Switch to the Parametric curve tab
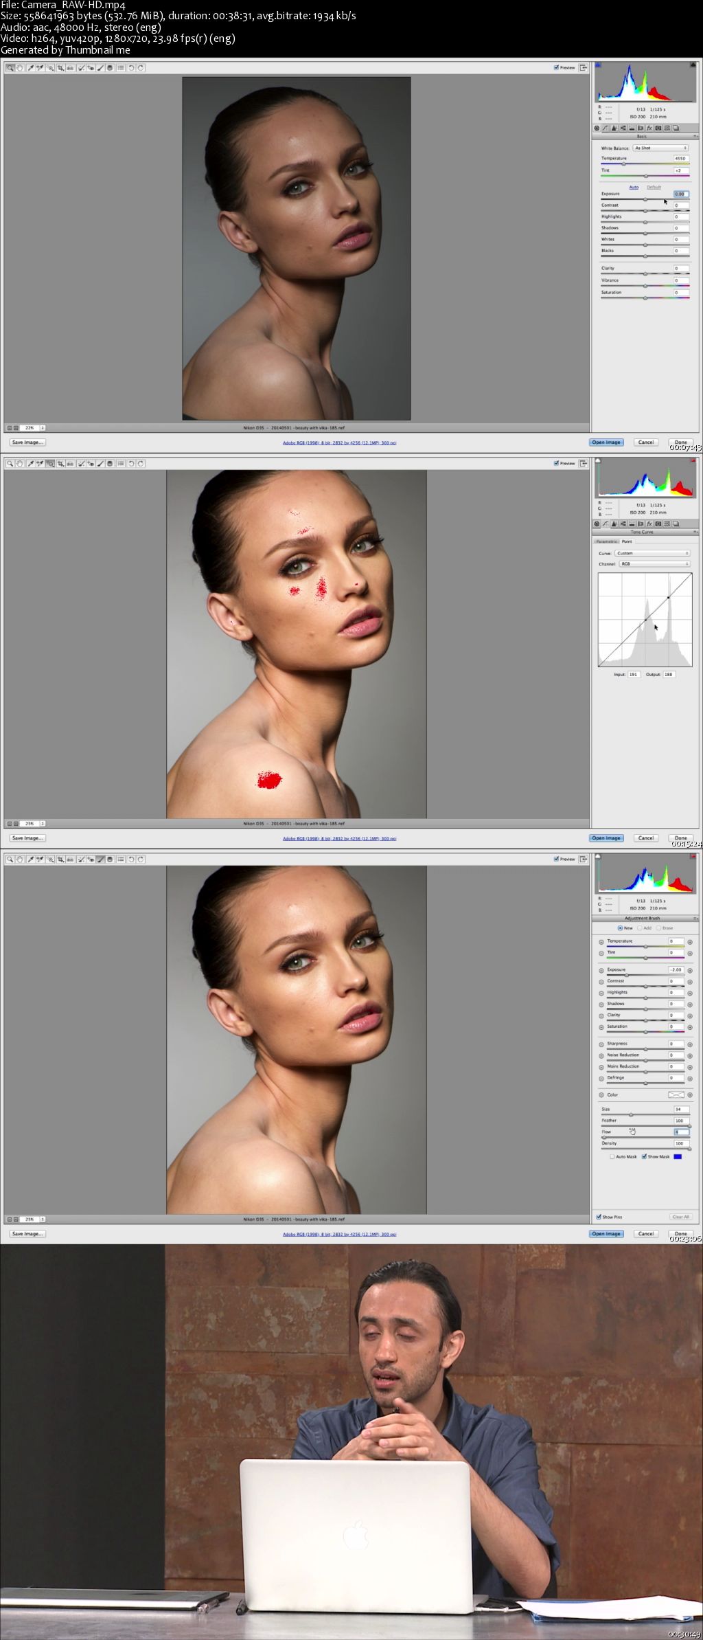This screenshot has height=1640, width=703. 606,541
